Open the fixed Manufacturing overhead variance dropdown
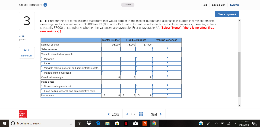 [174, 87]
